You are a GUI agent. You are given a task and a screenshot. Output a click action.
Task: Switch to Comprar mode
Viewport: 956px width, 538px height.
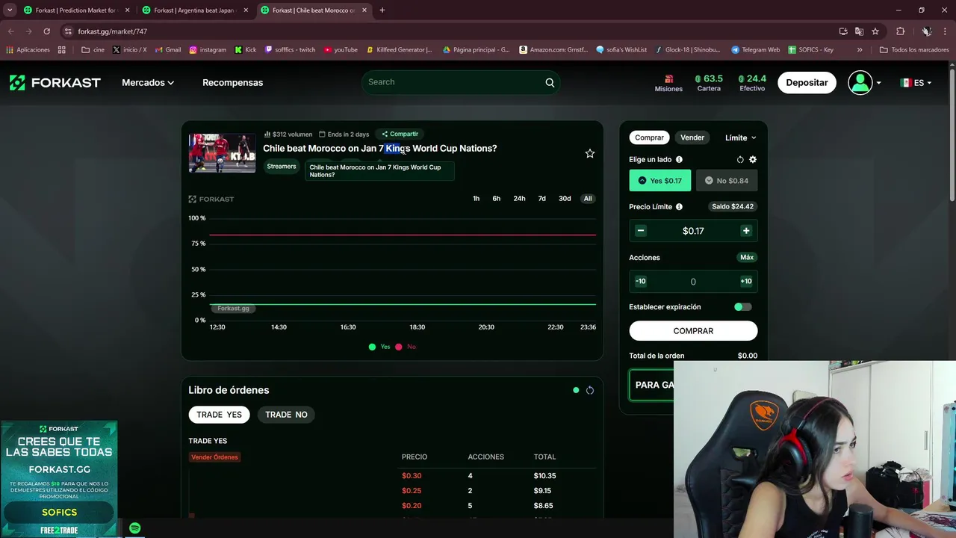tap(649, 137)
